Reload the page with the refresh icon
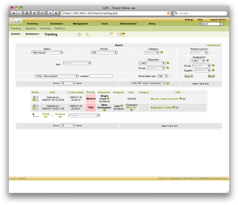The height and width of the screenshot is (205, 238). 34,13
